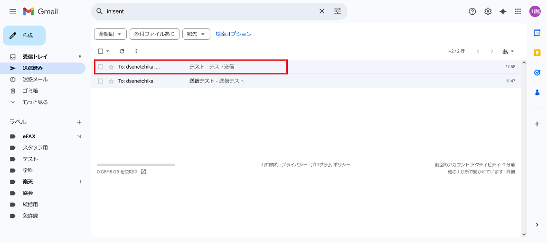Go to 受信トレイ folder
Viewport: 547px width, 243px height.
coord(35,57)
